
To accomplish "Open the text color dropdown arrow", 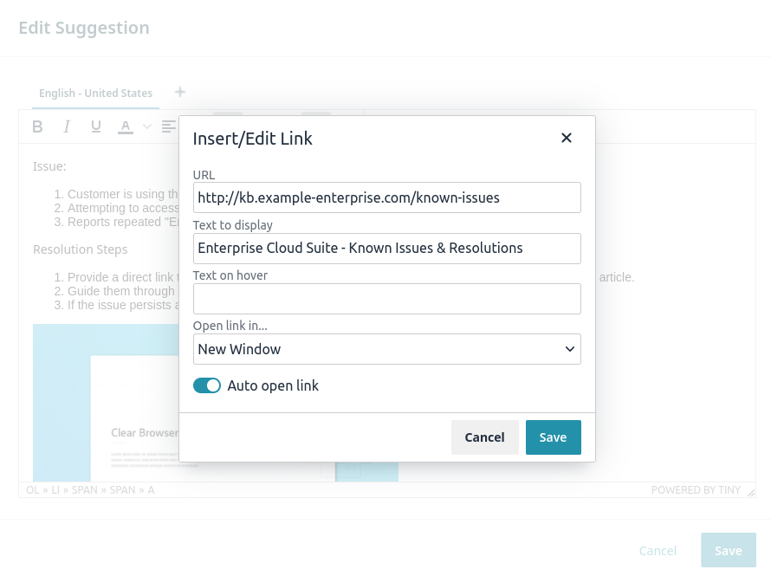I will click(x=147, y=126).
